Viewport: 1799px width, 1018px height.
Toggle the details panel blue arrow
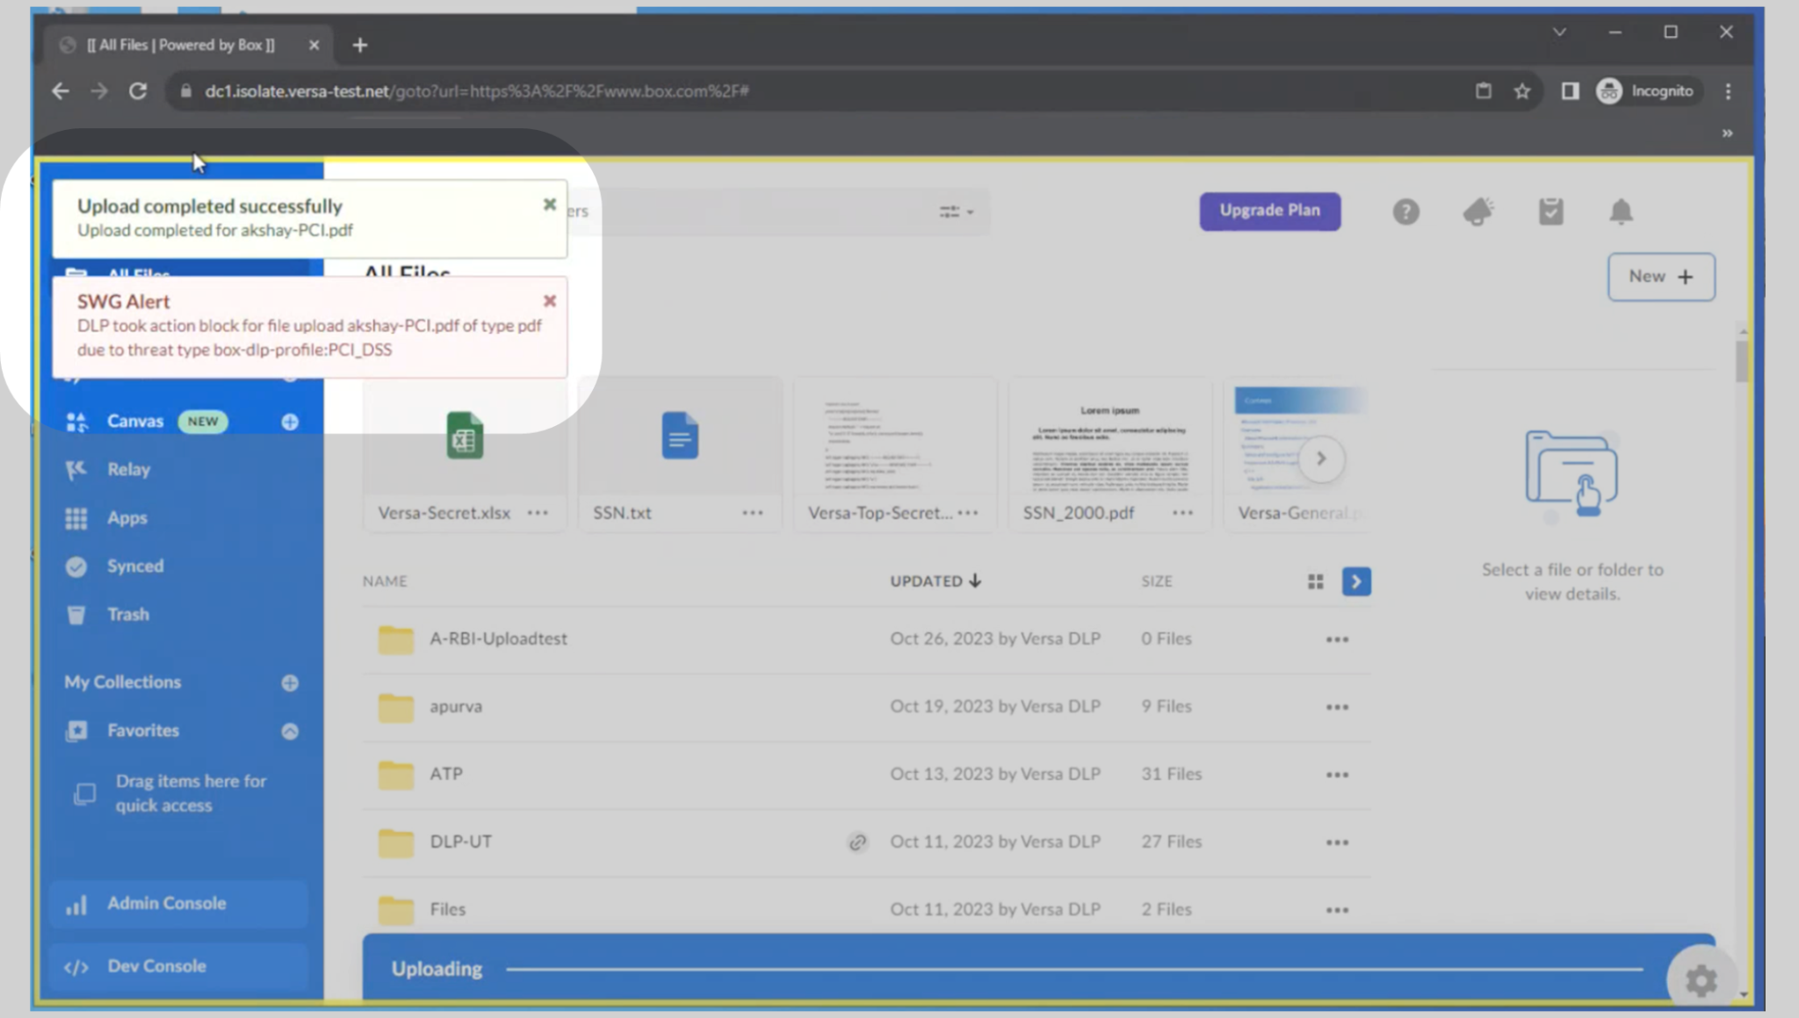1355,581
